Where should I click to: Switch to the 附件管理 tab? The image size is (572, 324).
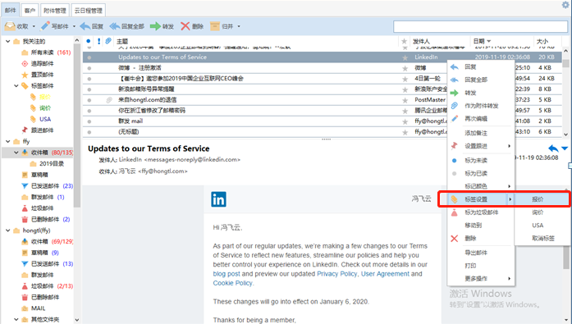click(x=55, y=10)
